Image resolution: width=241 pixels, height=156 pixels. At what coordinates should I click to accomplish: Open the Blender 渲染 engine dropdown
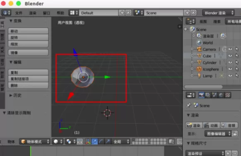(x=218, y=13)
